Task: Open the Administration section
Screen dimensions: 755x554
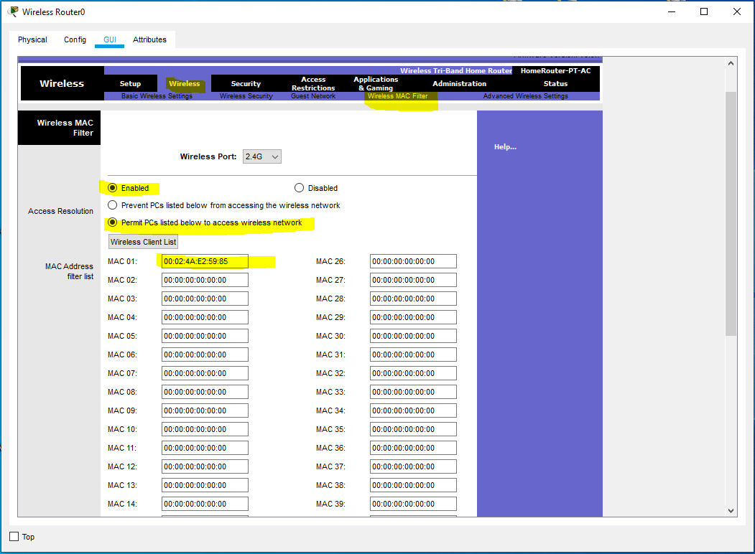Action: [x=459, y=83]
